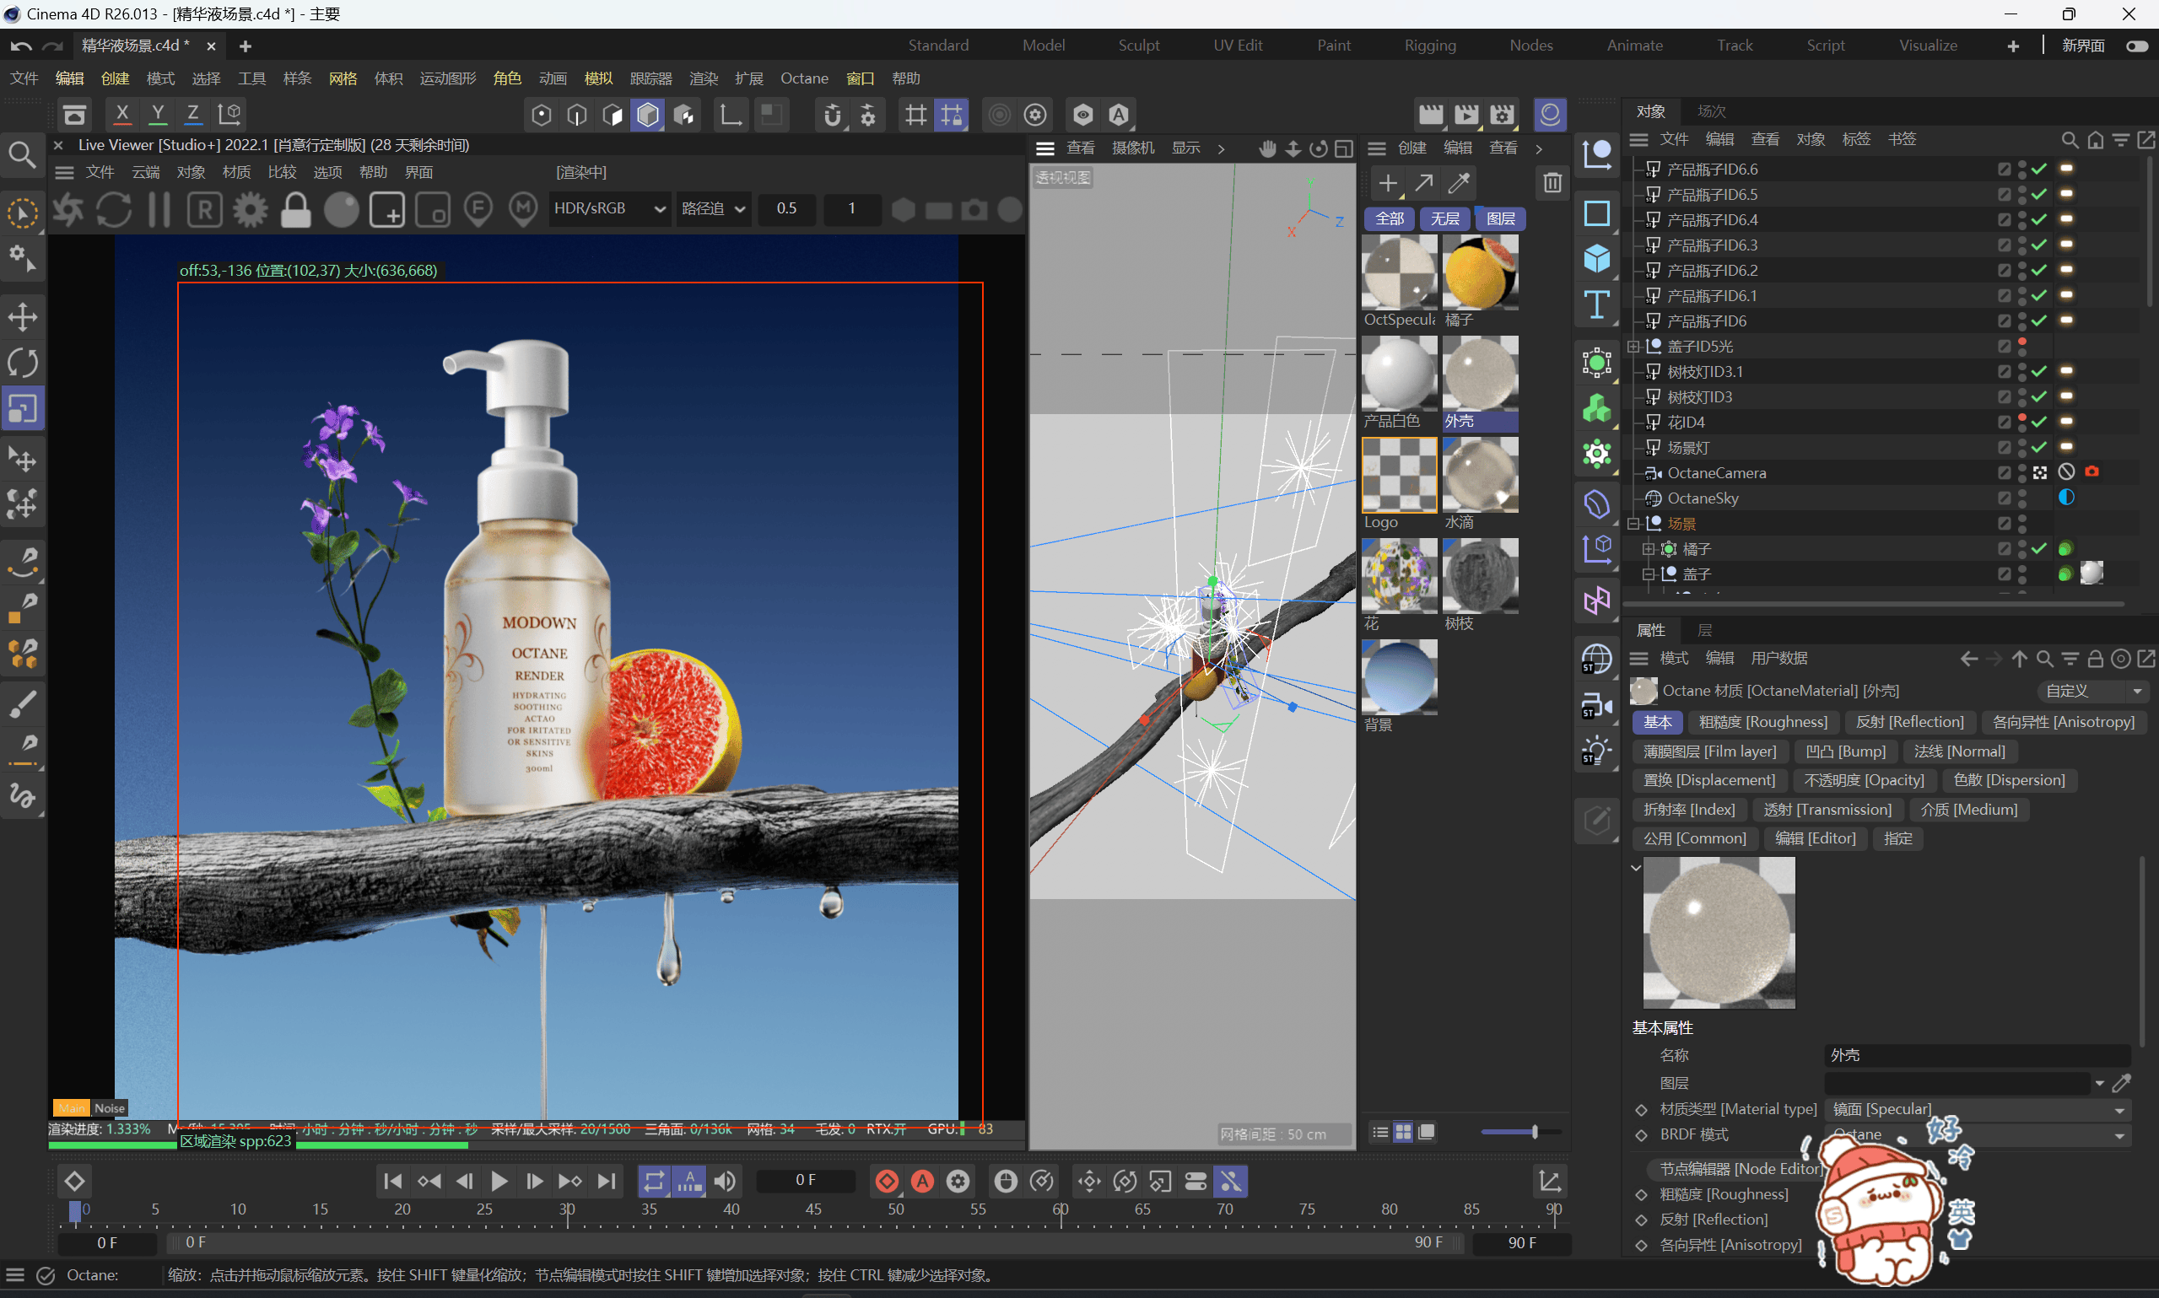
Task: Select the Move tool in left toolbar
Action: [x=23, y=316]
